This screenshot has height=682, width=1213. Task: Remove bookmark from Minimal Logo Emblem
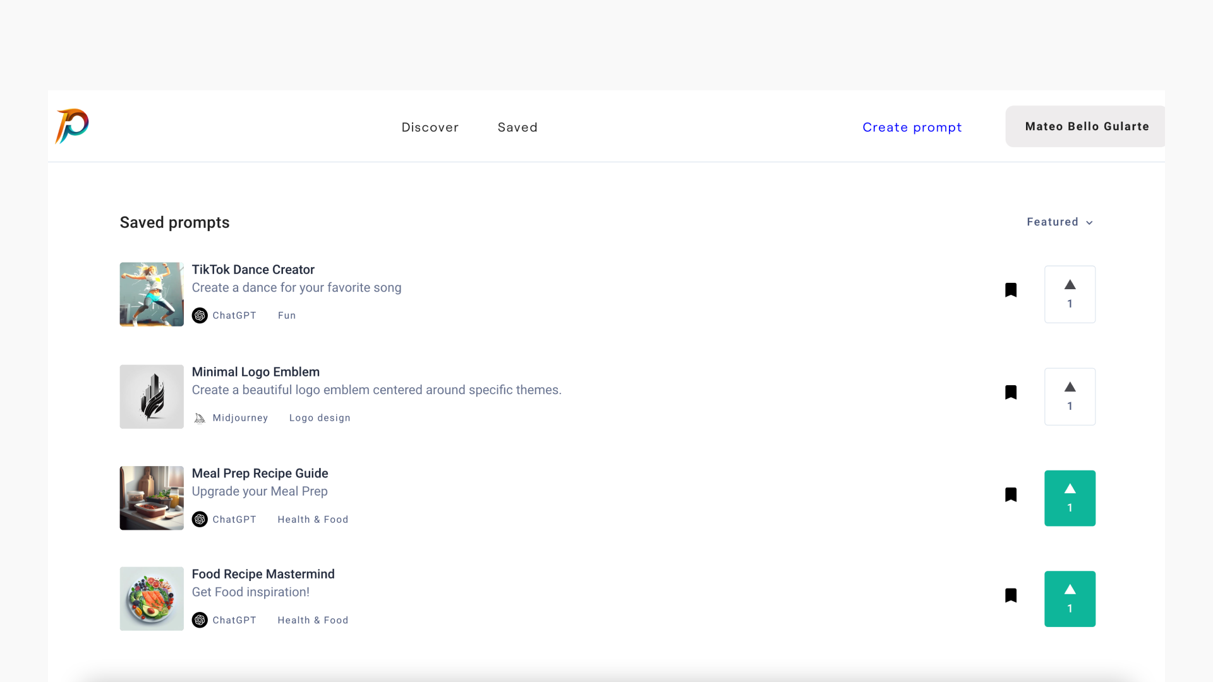click(x=1011, y=392)
